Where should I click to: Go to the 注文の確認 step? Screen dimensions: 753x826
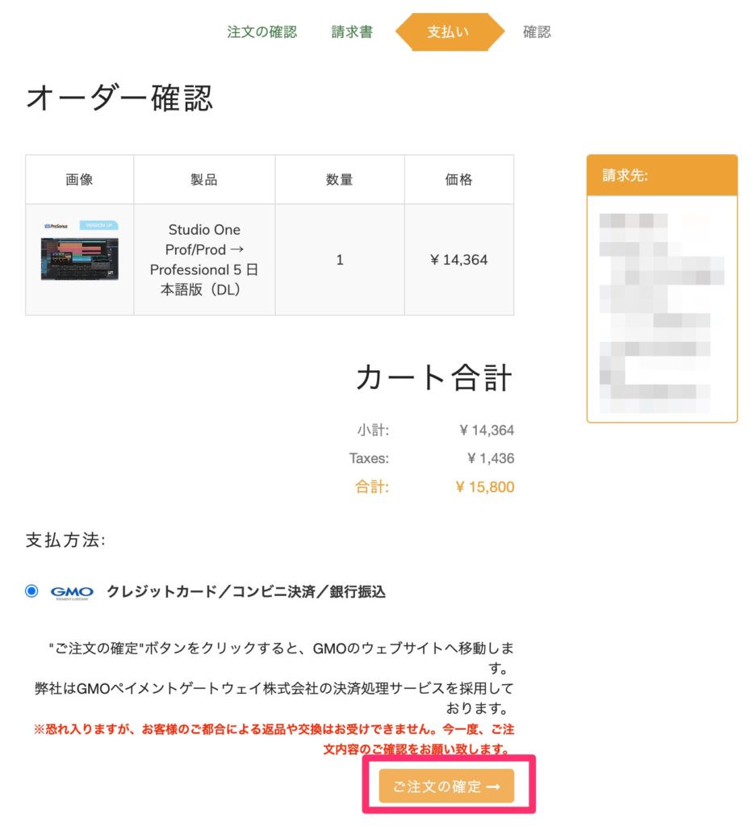261,31
